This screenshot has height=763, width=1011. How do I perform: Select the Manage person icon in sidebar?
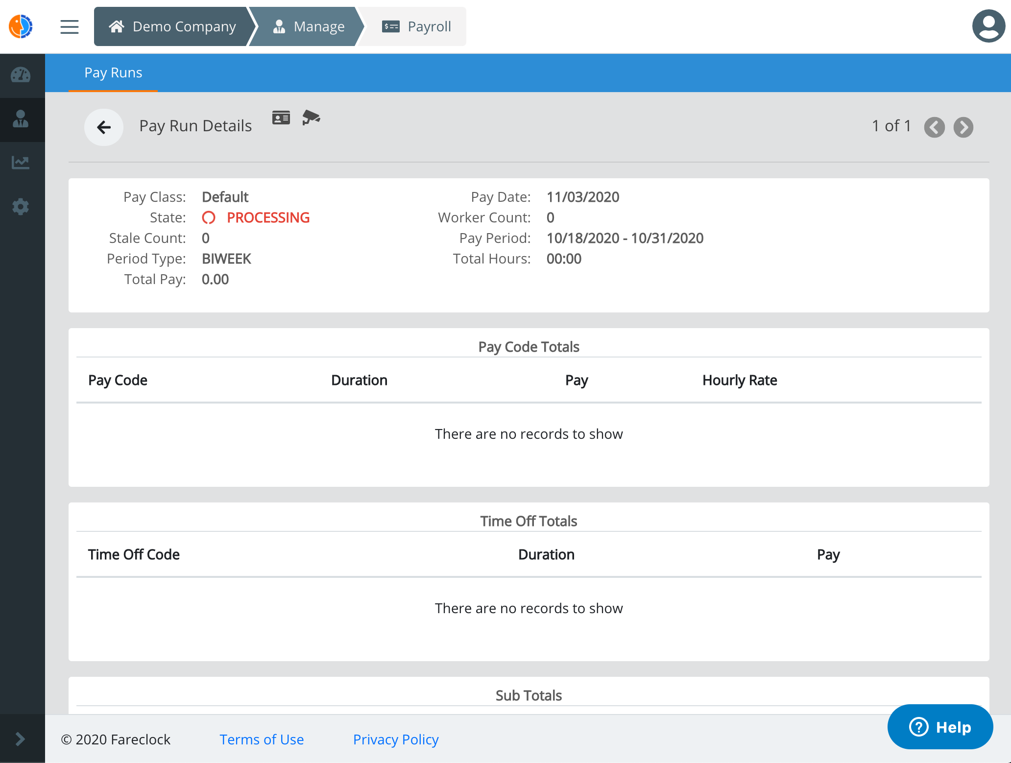[x=21, y=119]
